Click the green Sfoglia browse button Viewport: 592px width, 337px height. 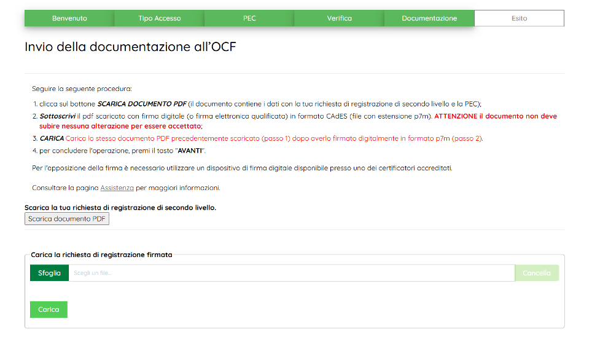[x=49, y=273]
